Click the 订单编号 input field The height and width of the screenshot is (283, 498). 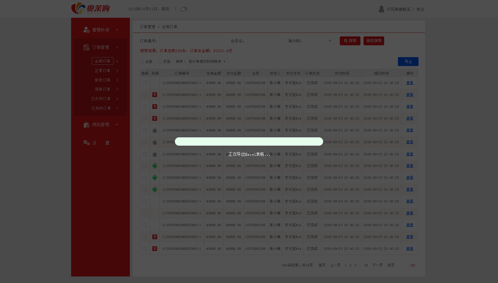(189, 41)
